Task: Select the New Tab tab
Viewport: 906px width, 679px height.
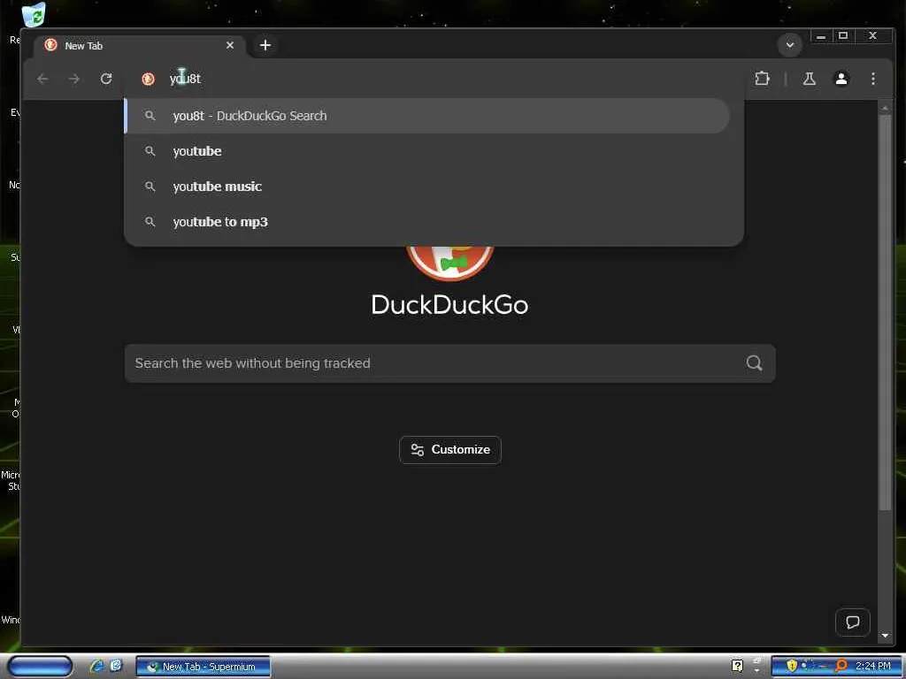Action: tap(139, 46)
